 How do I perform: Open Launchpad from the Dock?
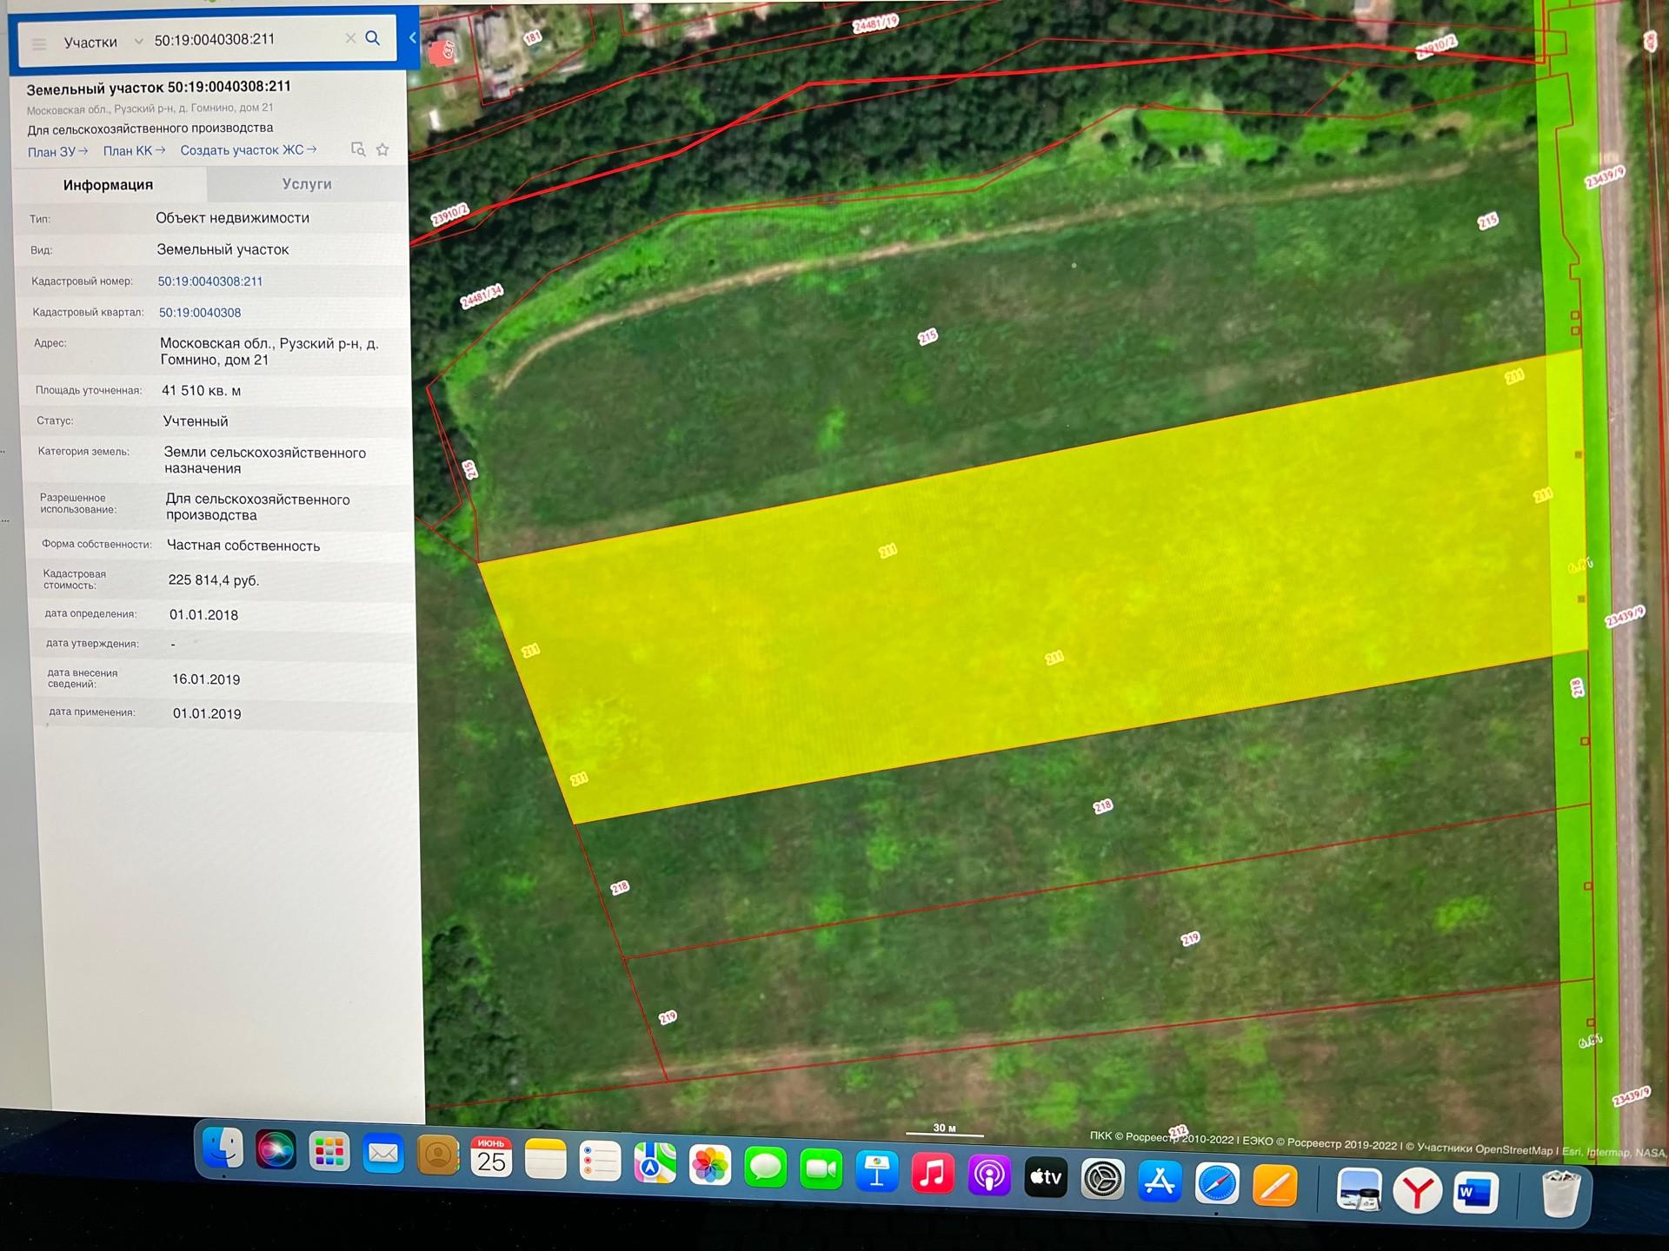click(x=329, y=1153)
